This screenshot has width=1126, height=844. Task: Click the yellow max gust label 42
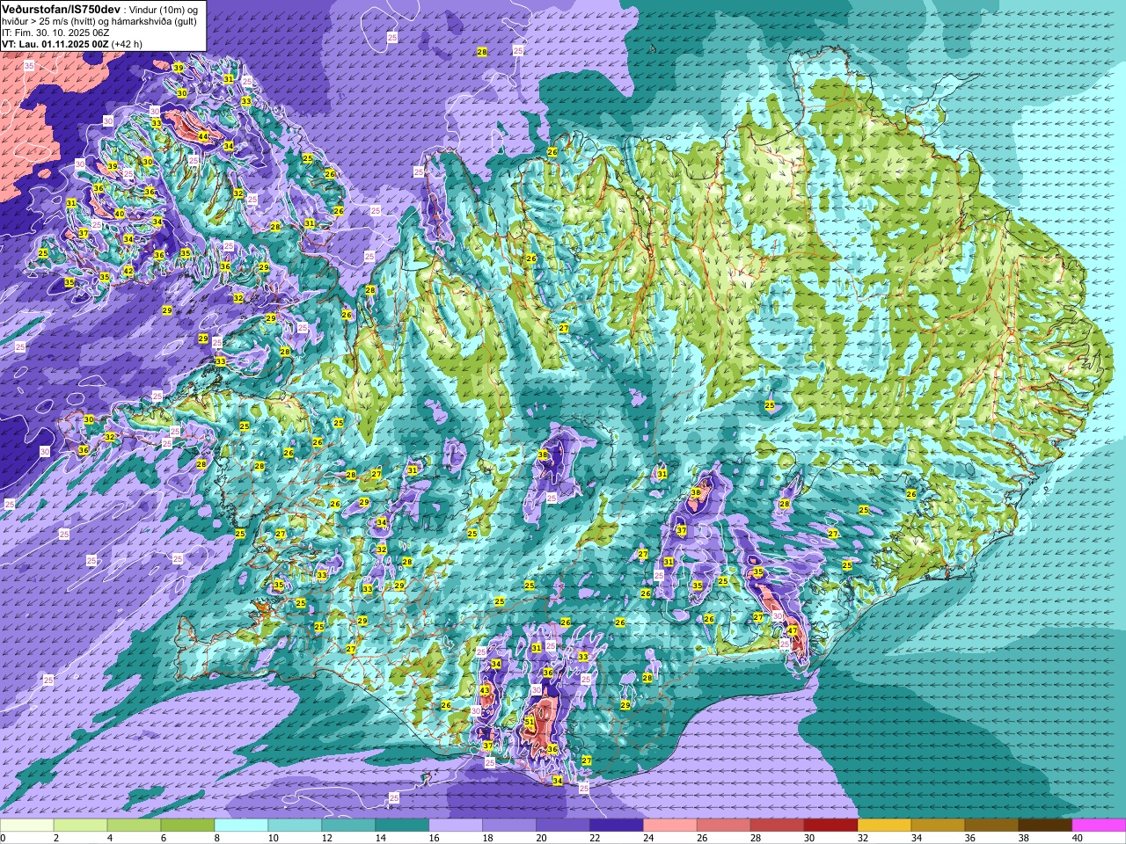pos(128,271)
